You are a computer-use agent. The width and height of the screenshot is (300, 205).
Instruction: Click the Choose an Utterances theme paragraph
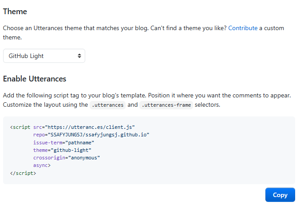(x=143, y=33)
